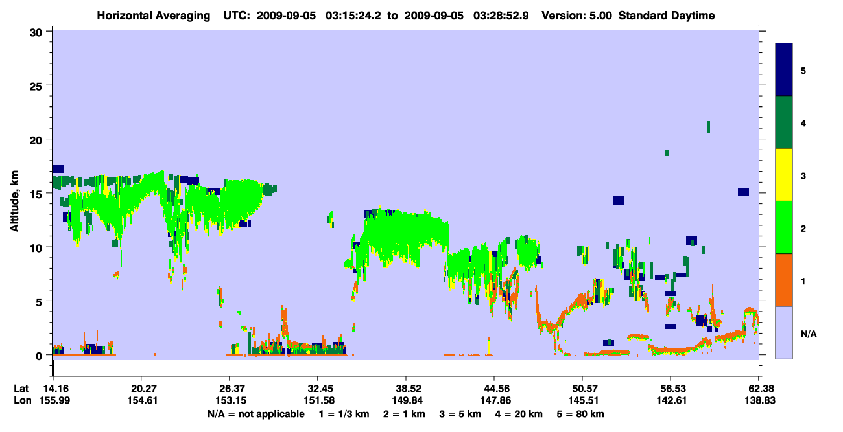Click the 'N/A = not applicable' legend text

(x=255, y=414)
